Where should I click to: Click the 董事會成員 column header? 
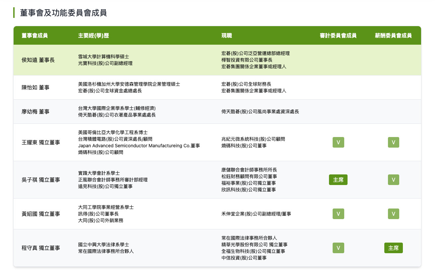tap(35, 35)
